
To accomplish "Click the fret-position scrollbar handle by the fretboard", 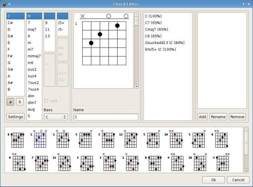I will tap(136, 21).
